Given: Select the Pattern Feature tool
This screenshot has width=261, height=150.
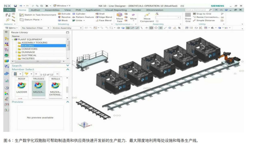Looking at the screenshot, I should tap(83, 17).
